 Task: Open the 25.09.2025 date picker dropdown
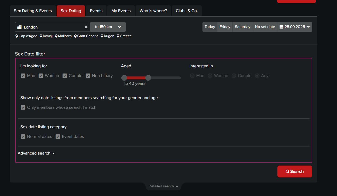click(295, 27)
